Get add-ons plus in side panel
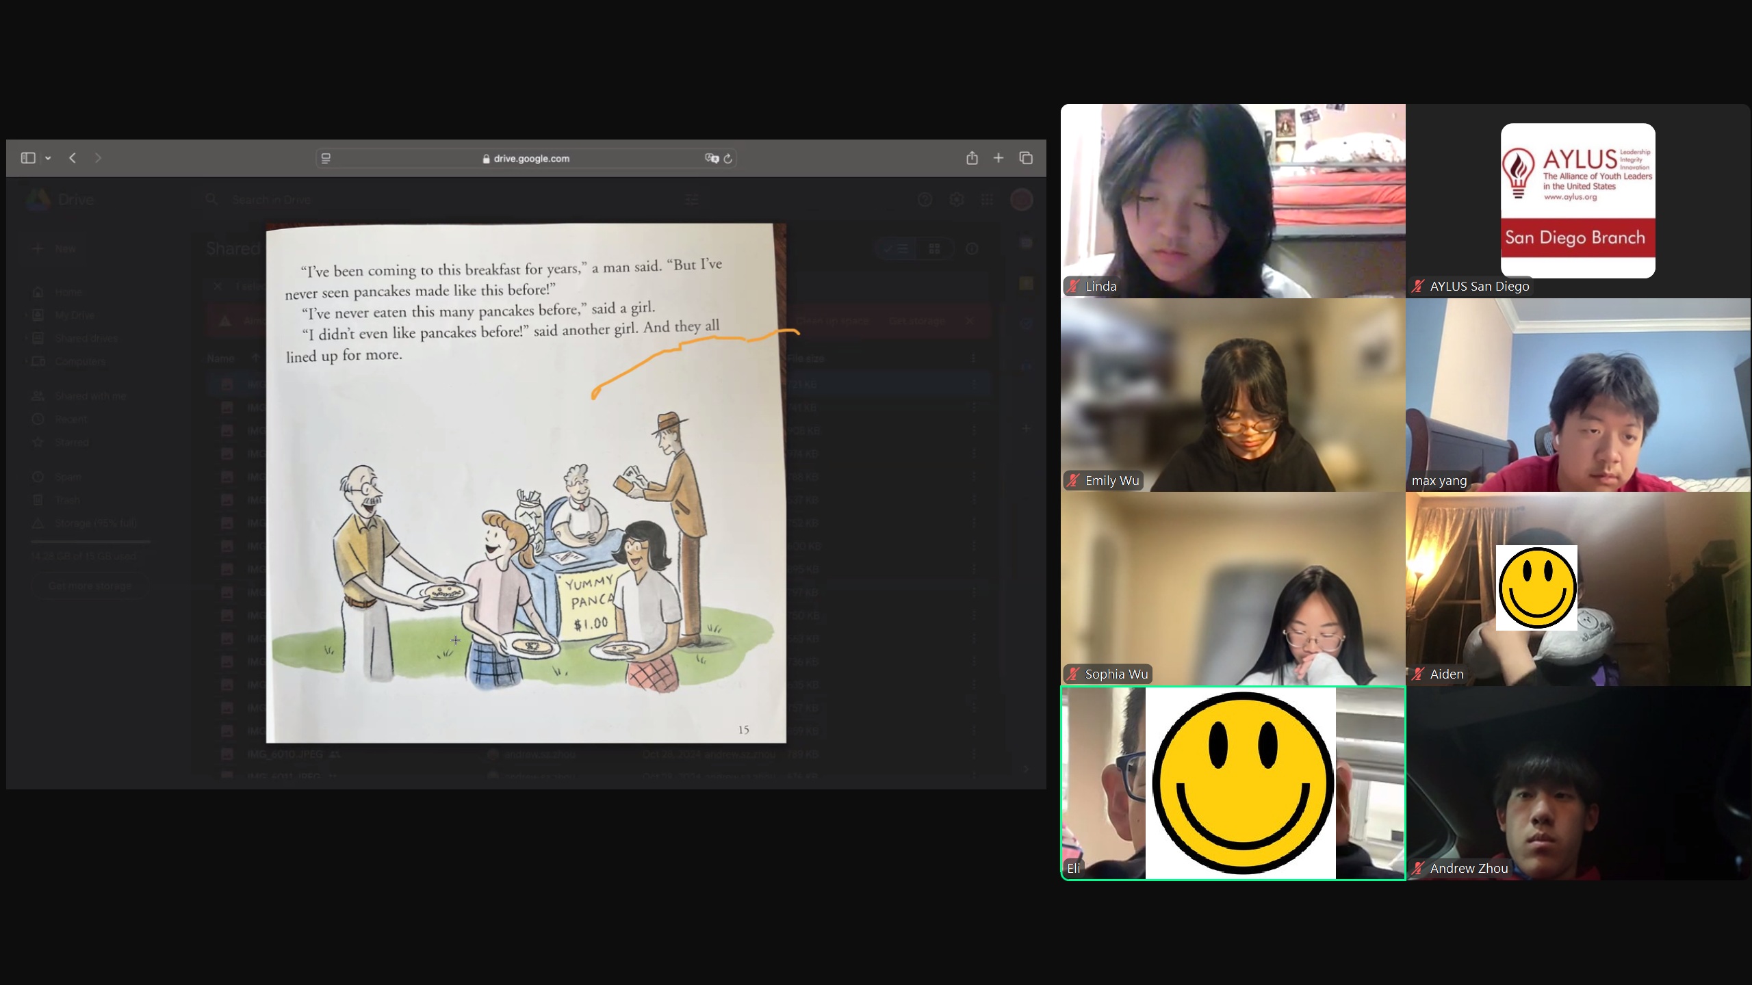 (x=1026, y=429)
